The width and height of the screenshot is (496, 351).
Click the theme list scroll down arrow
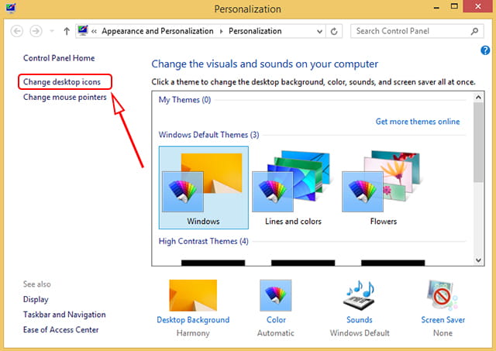pyautogui.click(x=478, y=260)
